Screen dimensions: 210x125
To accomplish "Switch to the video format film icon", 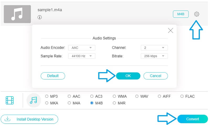I will (10, 100).
